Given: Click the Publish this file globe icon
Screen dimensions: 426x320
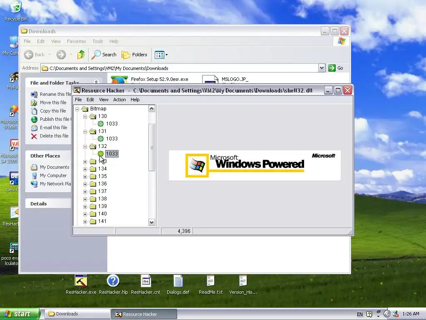Looking at the screenshot, I should tap(34, 119).
